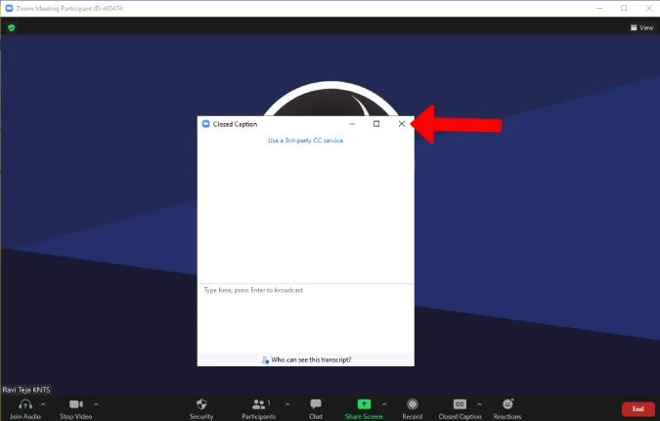This screenshot has width=660, height=421.
Task: End the meeting with the red End button
Action: [x=638, y=409]
